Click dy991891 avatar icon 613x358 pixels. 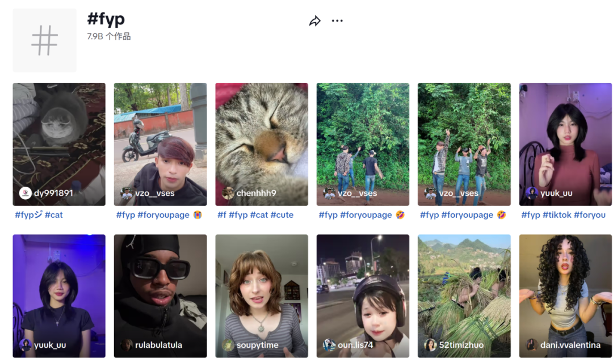click(x=26, y=193)
